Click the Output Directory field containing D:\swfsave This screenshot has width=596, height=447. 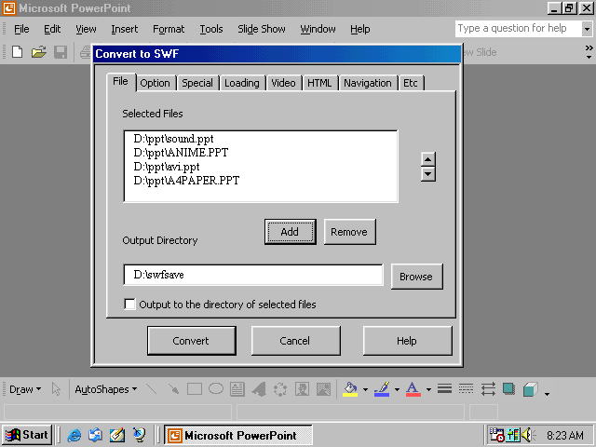(253, 275)
